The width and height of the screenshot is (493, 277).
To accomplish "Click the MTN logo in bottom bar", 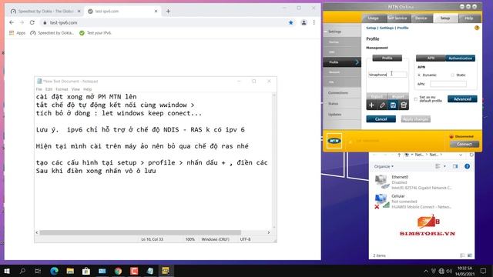I will point(334,141).
